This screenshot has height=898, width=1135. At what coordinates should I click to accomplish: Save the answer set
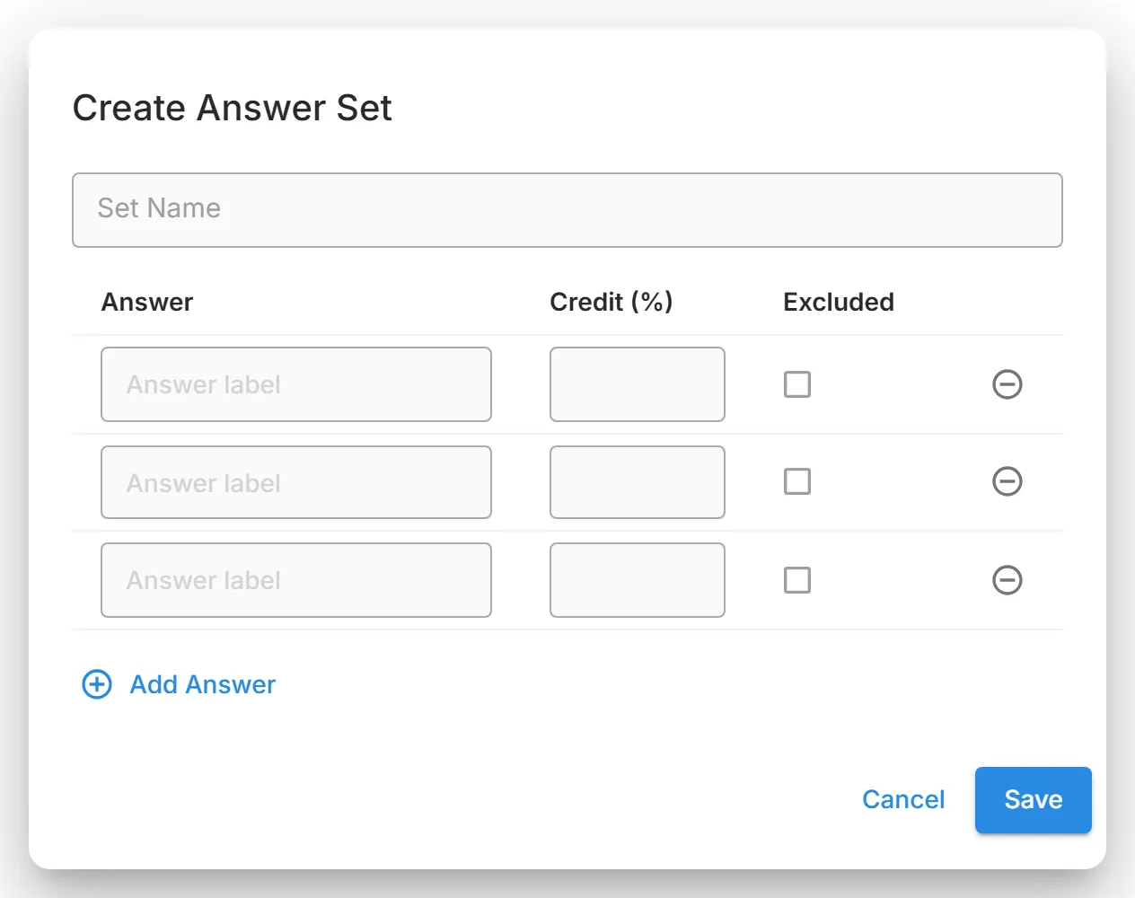coord(1034,799)
